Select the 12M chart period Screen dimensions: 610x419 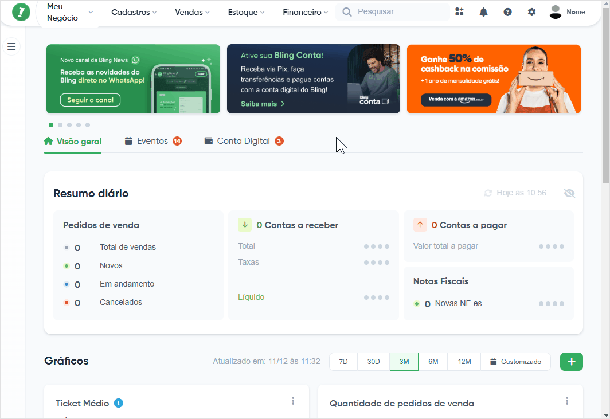point(464,362)
